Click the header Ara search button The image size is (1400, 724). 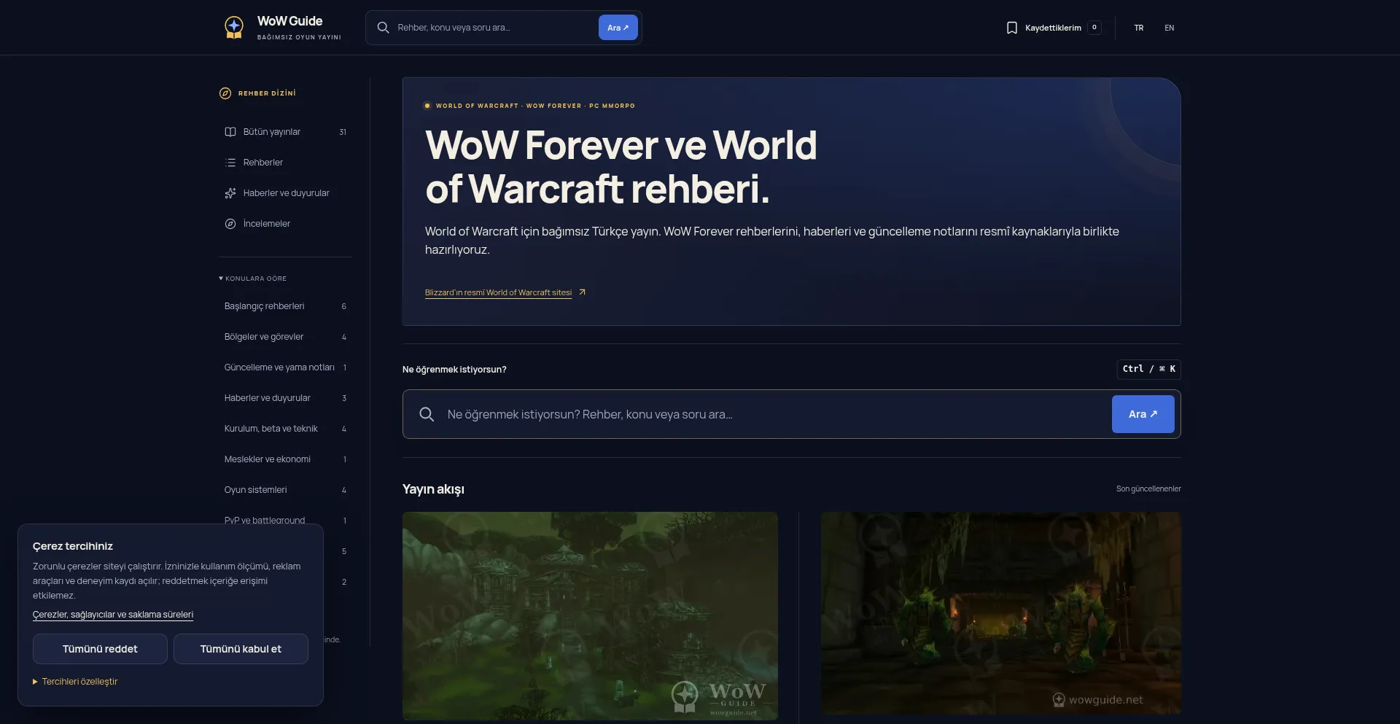click(618, 28)
